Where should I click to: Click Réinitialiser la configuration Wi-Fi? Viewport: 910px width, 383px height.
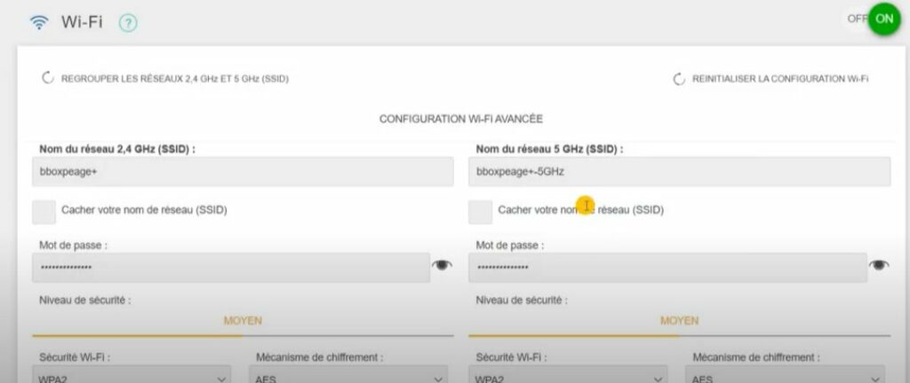(770, 79)
